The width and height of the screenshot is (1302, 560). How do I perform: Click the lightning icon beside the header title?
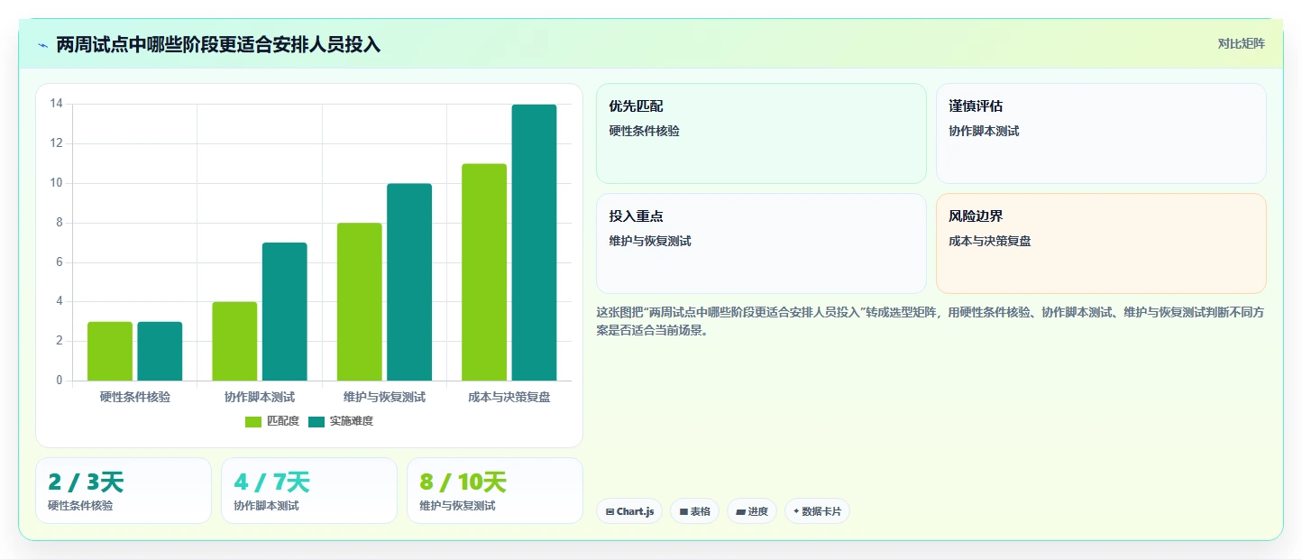point(42,45)
